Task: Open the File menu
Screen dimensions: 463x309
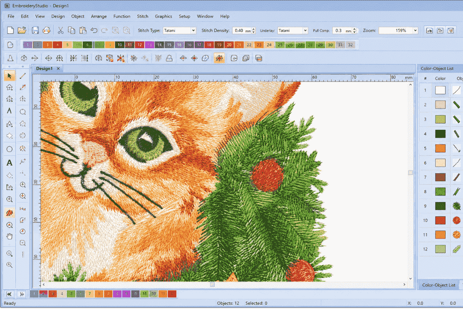Action: (x=11, y=16)
